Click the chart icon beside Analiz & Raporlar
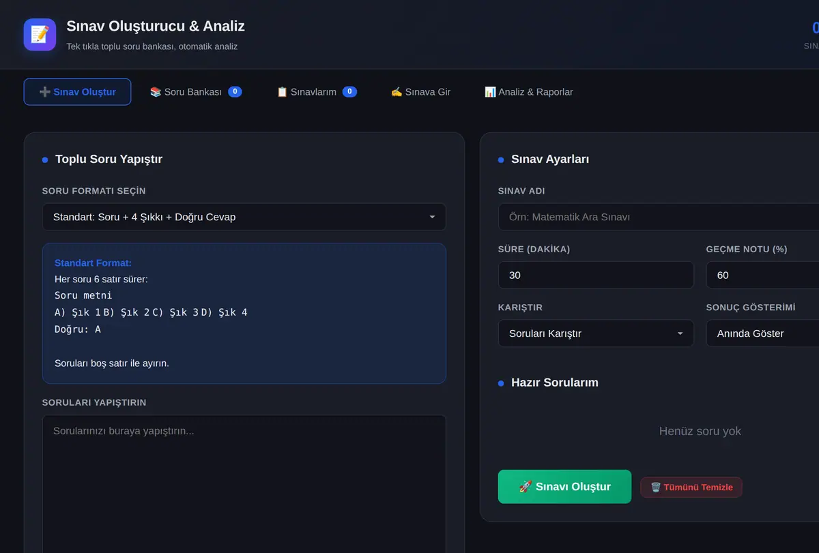 click(490, 92)
